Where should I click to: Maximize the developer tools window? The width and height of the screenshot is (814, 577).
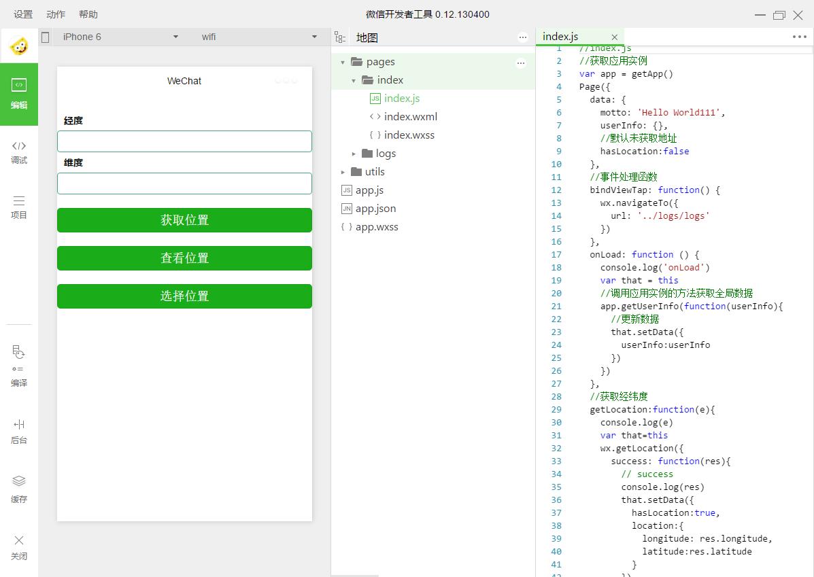point(779,15)
